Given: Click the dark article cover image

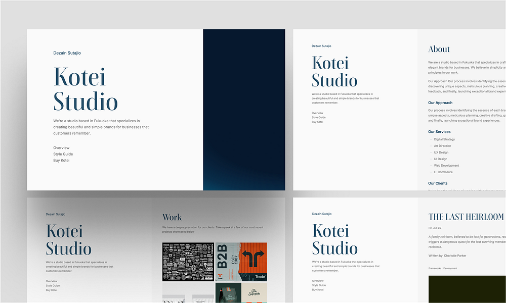Looking at the screenshot, I should point(467,289).
